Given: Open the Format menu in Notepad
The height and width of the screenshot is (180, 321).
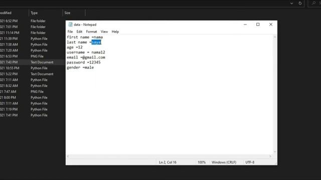Looking at the screenshot, I should click(91, 31).
